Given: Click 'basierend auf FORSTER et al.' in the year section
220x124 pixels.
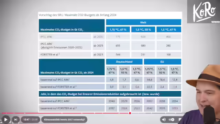Looking at the screenshot, I should (58, 108).
